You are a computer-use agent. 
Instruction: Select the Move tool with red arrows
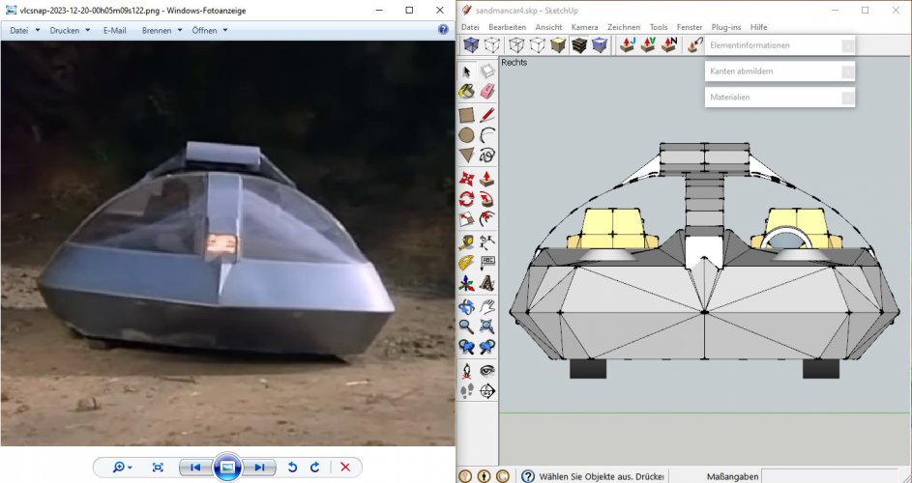pos(466,179)
